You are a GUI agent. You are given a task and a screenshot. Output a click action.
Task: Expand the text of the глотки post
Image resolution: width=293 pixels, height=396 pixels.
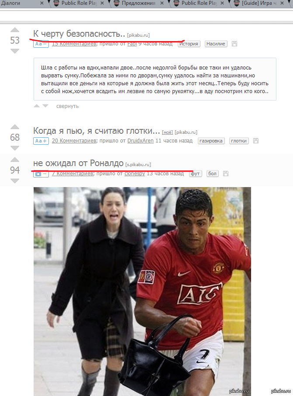tap(41, 141)
